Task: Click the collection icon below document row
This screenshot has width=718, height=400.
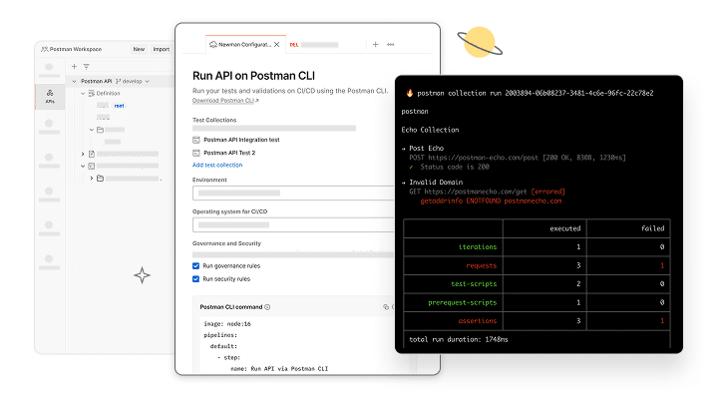Action: tap(92, 166)
